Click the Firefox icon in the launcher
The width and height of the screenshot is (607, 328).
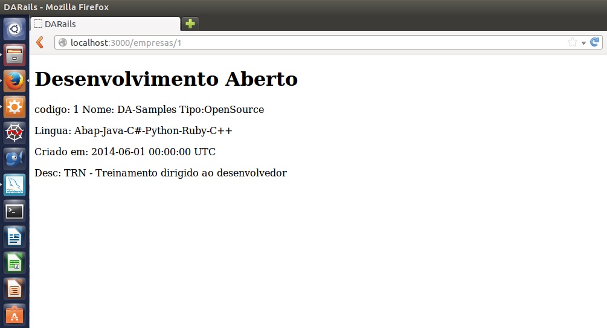[14, 80]
